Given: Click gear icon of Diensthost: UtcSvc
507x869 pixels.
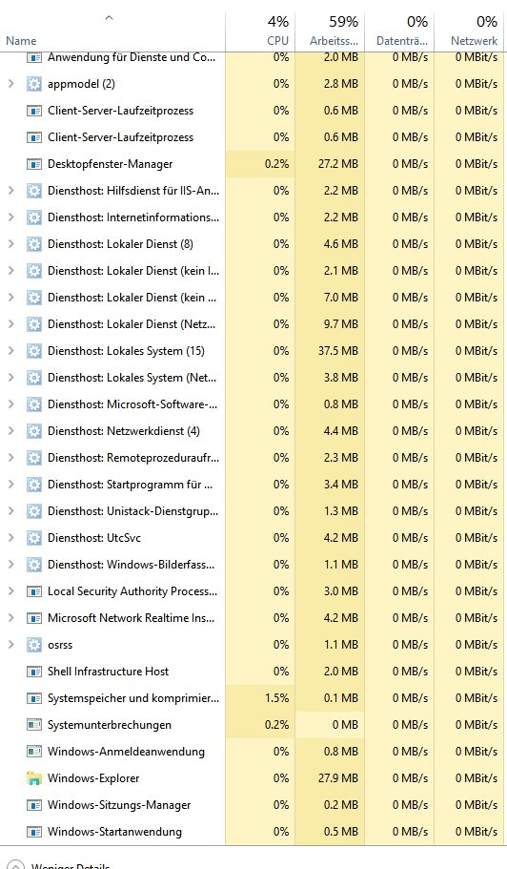Looking at the screenshot, I should (34, 538).
